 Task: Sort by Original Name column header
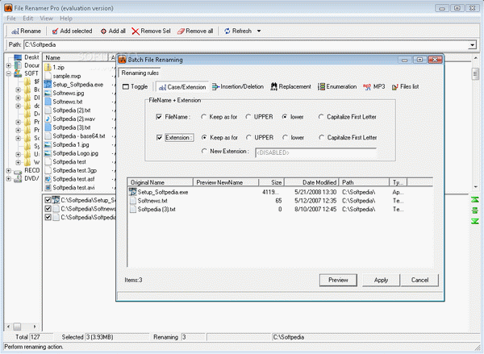pyautogui.click(x=161, y=182)
